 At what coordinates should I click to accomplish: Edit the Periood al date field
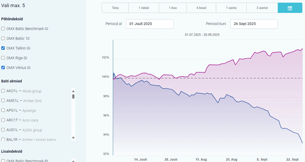point(150,24)
